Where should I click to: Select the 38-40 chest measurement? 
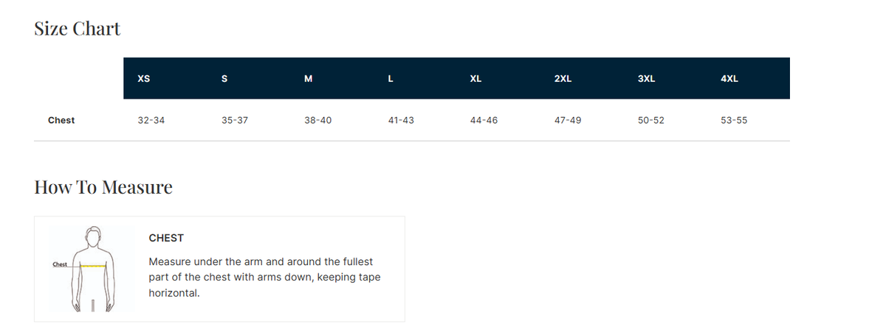coord(318,120)
